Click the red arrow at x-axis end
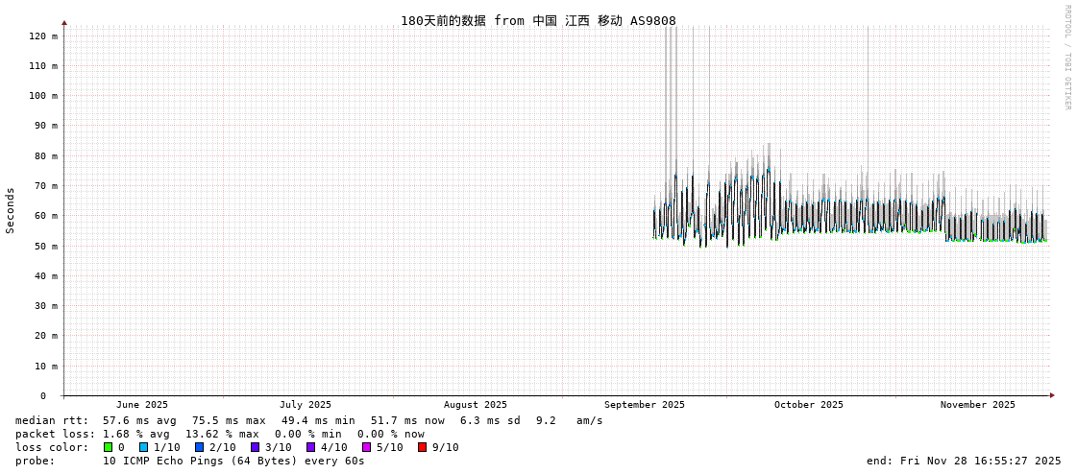Screen dimensions: 1077x474 (1052, 395)
